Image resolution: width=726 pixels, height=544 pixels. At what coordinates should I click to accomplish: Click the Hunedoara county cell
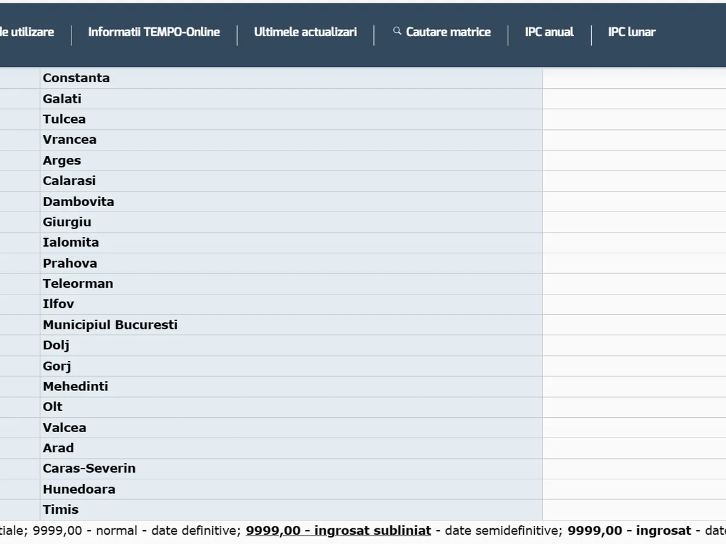79,489
